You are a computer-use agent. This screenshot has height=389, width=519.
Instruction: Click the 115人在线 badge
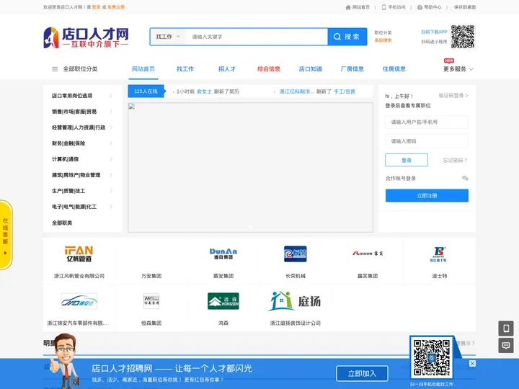click(x=146, y=91)
